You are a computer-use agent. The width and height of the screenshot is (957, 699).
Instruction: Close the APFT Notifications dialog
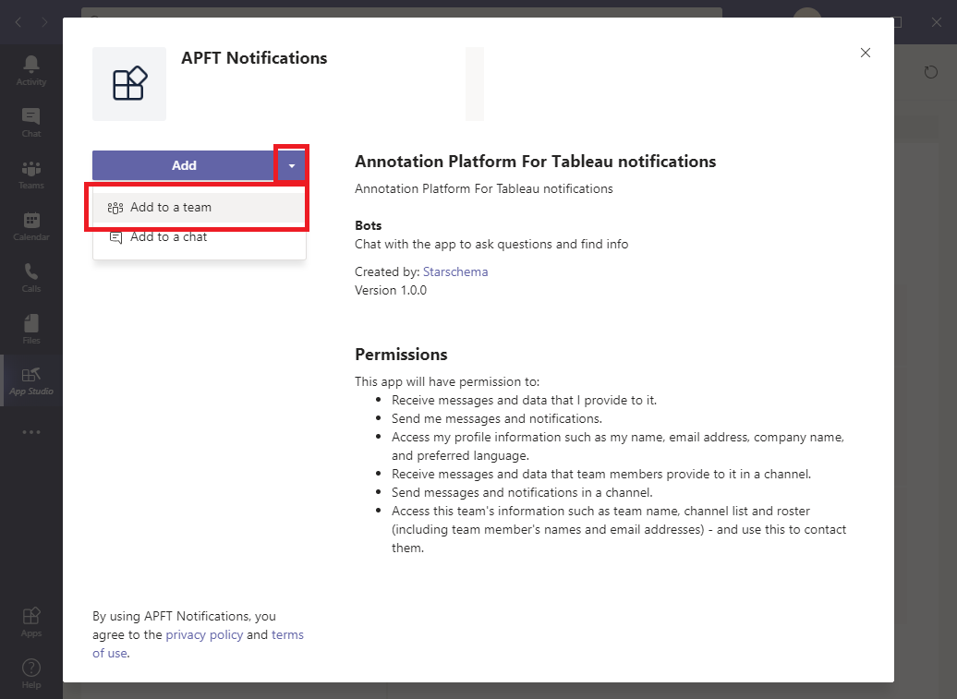coord(866,53)
